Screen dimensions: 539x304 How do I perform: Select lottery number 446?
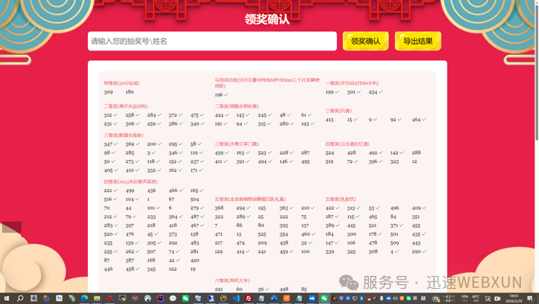click(x=108, y=269)
